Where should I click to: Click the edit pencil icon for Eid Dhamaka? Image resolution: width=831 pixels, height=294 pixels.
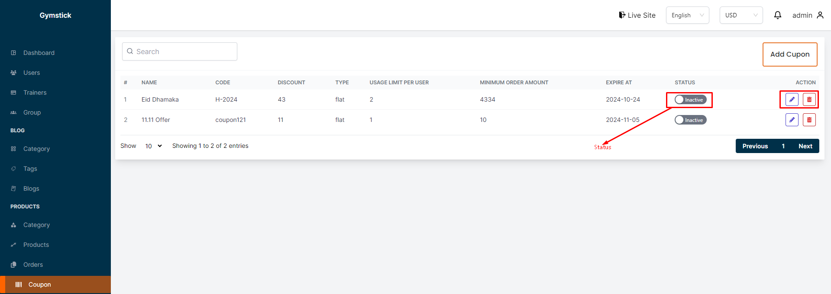click(x=792, y=99)
